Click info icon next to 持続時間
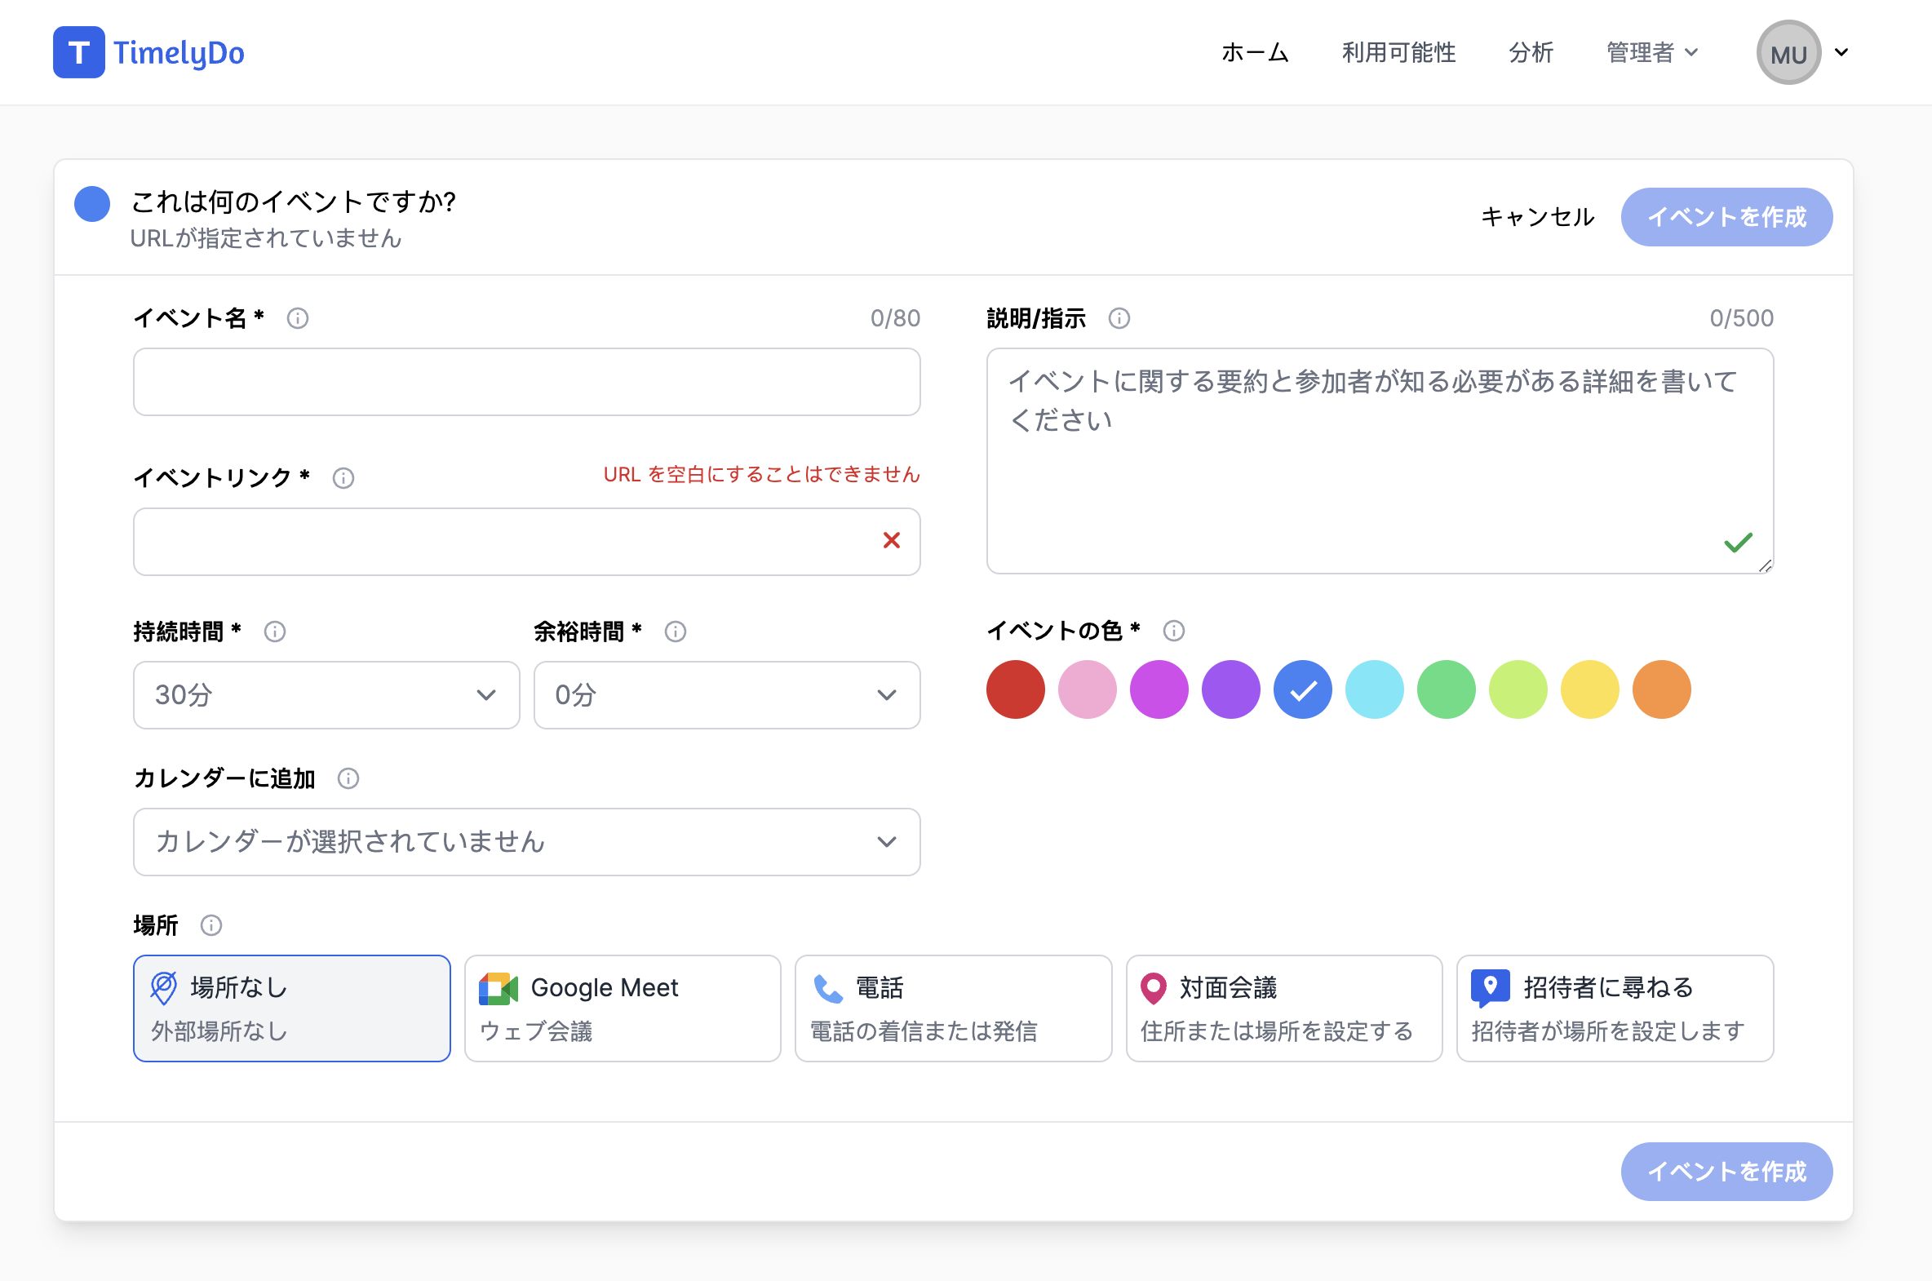 point(274,632)
